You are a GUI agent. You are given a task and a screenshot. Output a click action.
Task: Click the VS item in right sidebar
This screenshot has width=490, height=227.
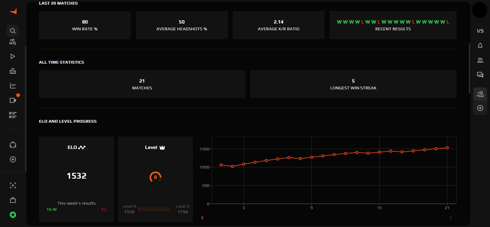(x=480, y=31)
